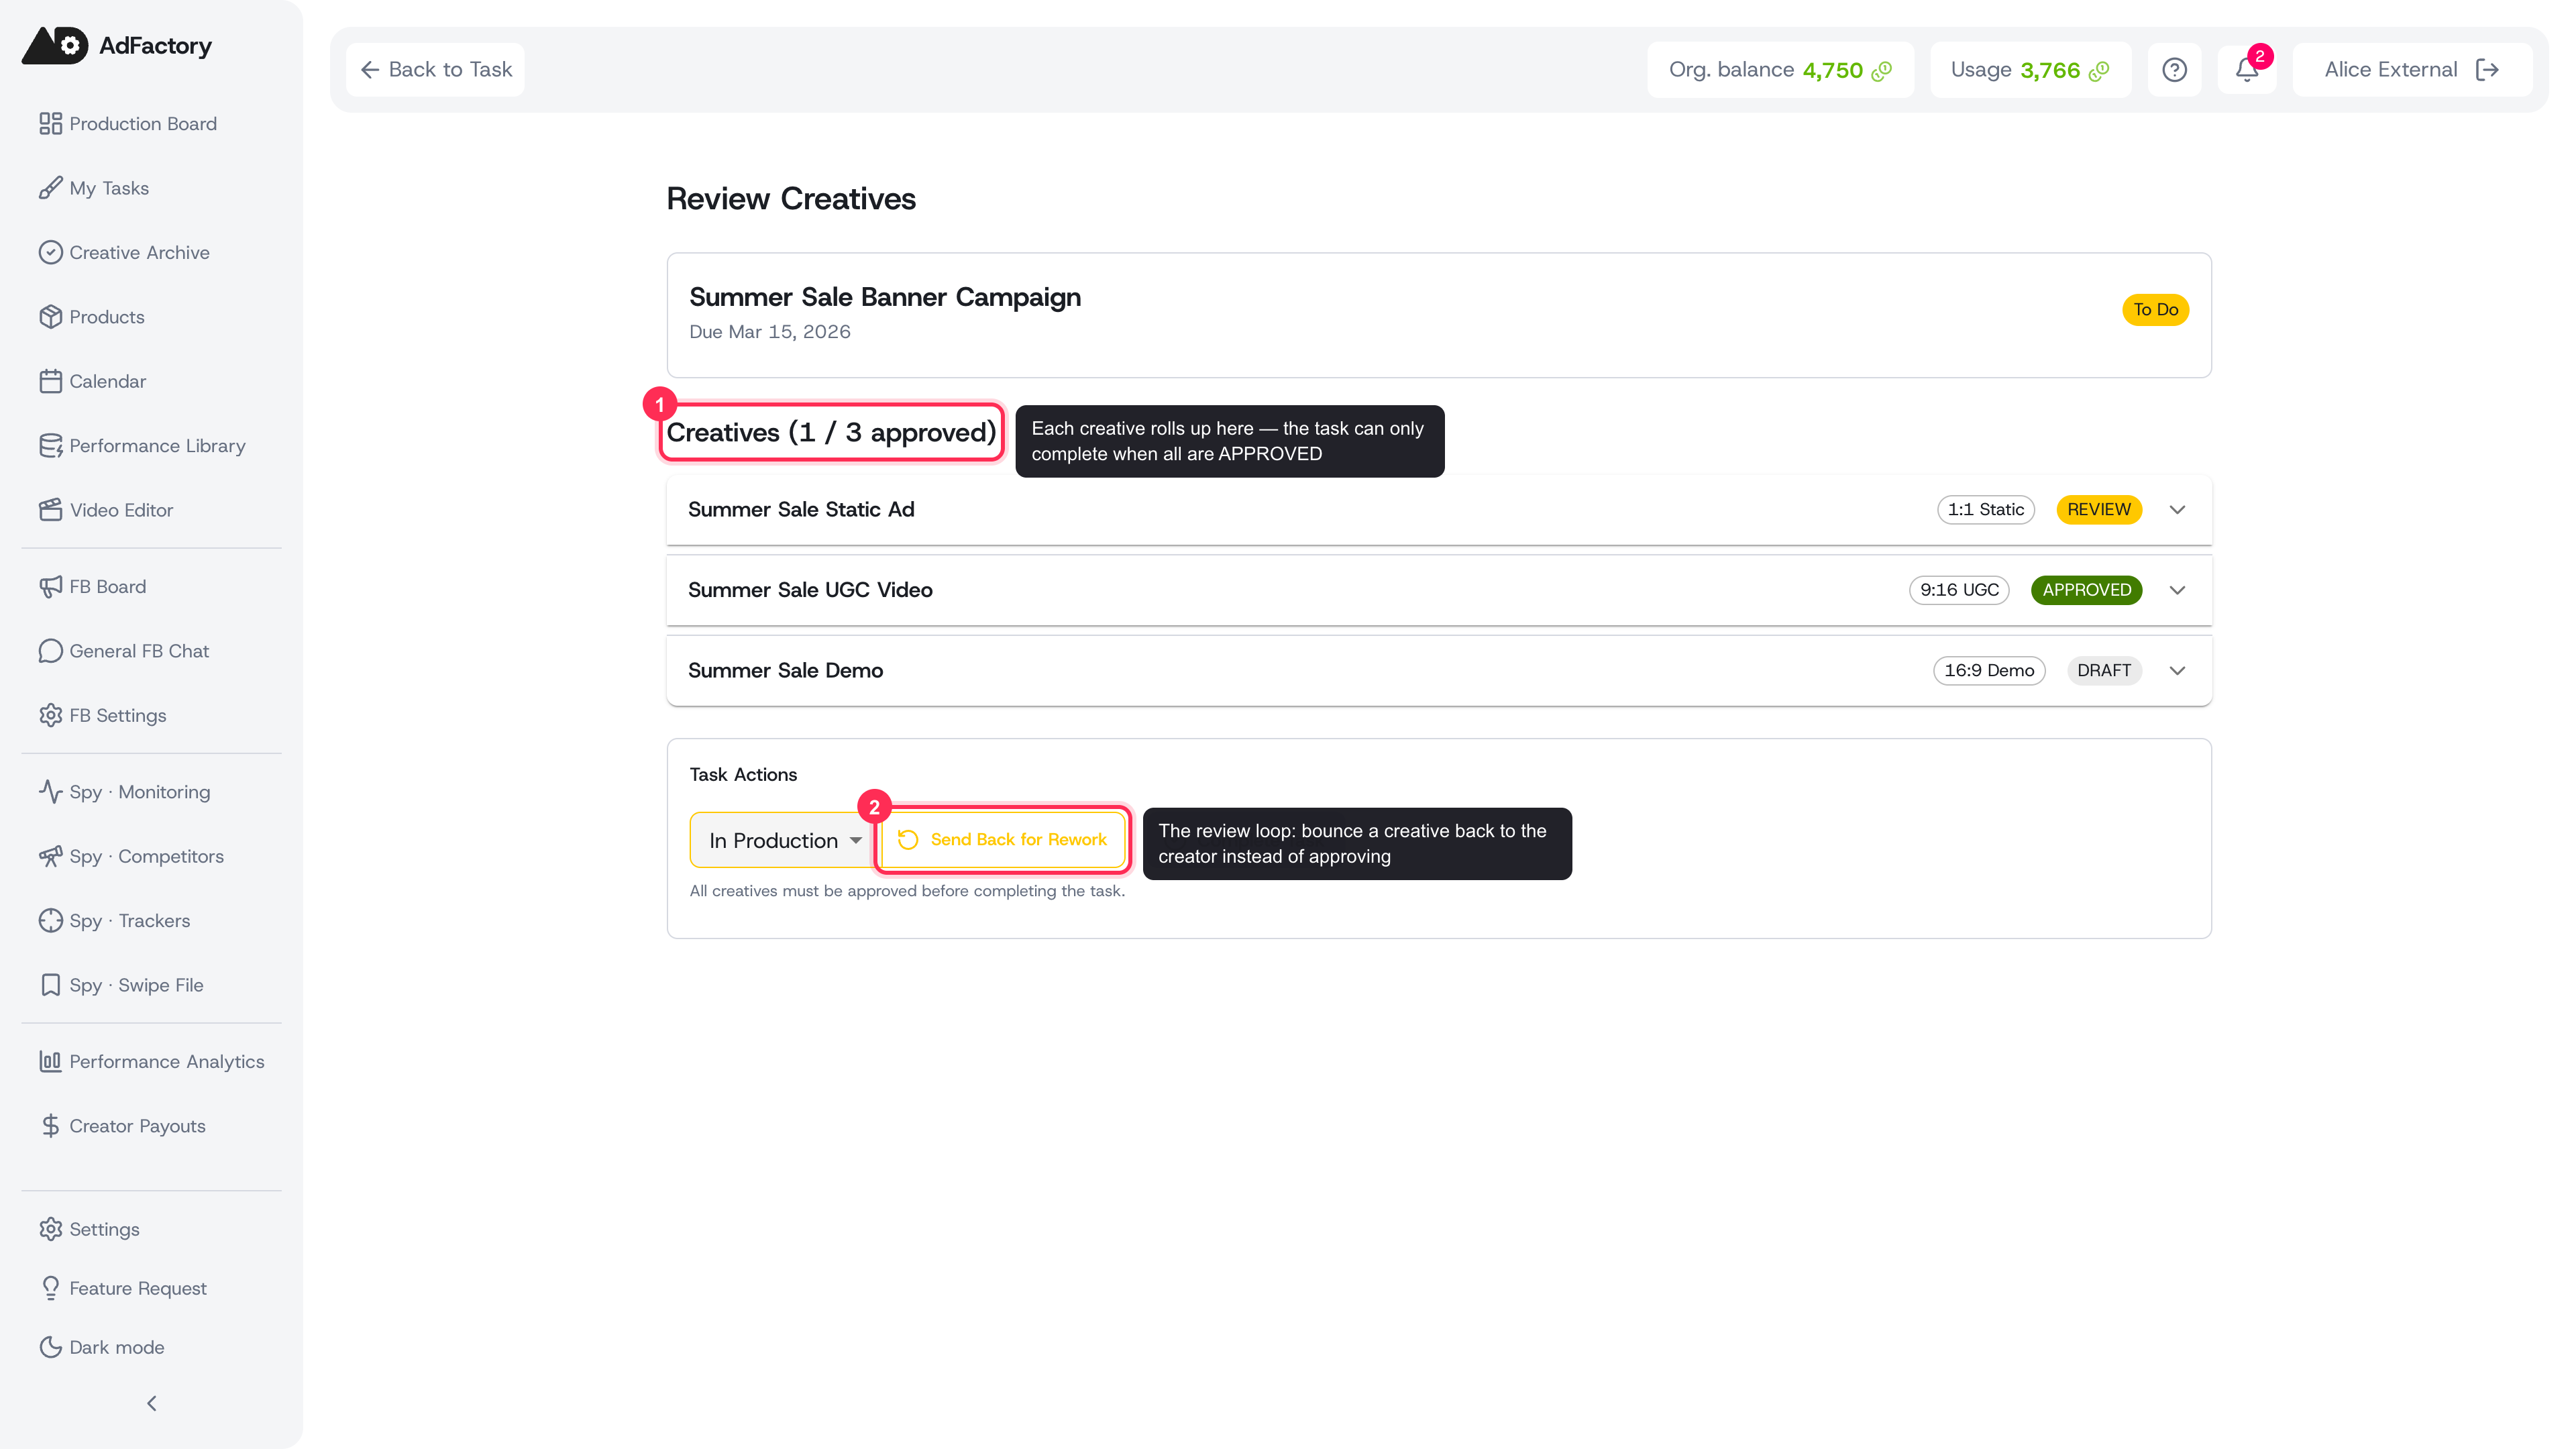Click the To Do status badge
Image resolution: width=2576 pixels, height=1449 pixels.
2155,310
